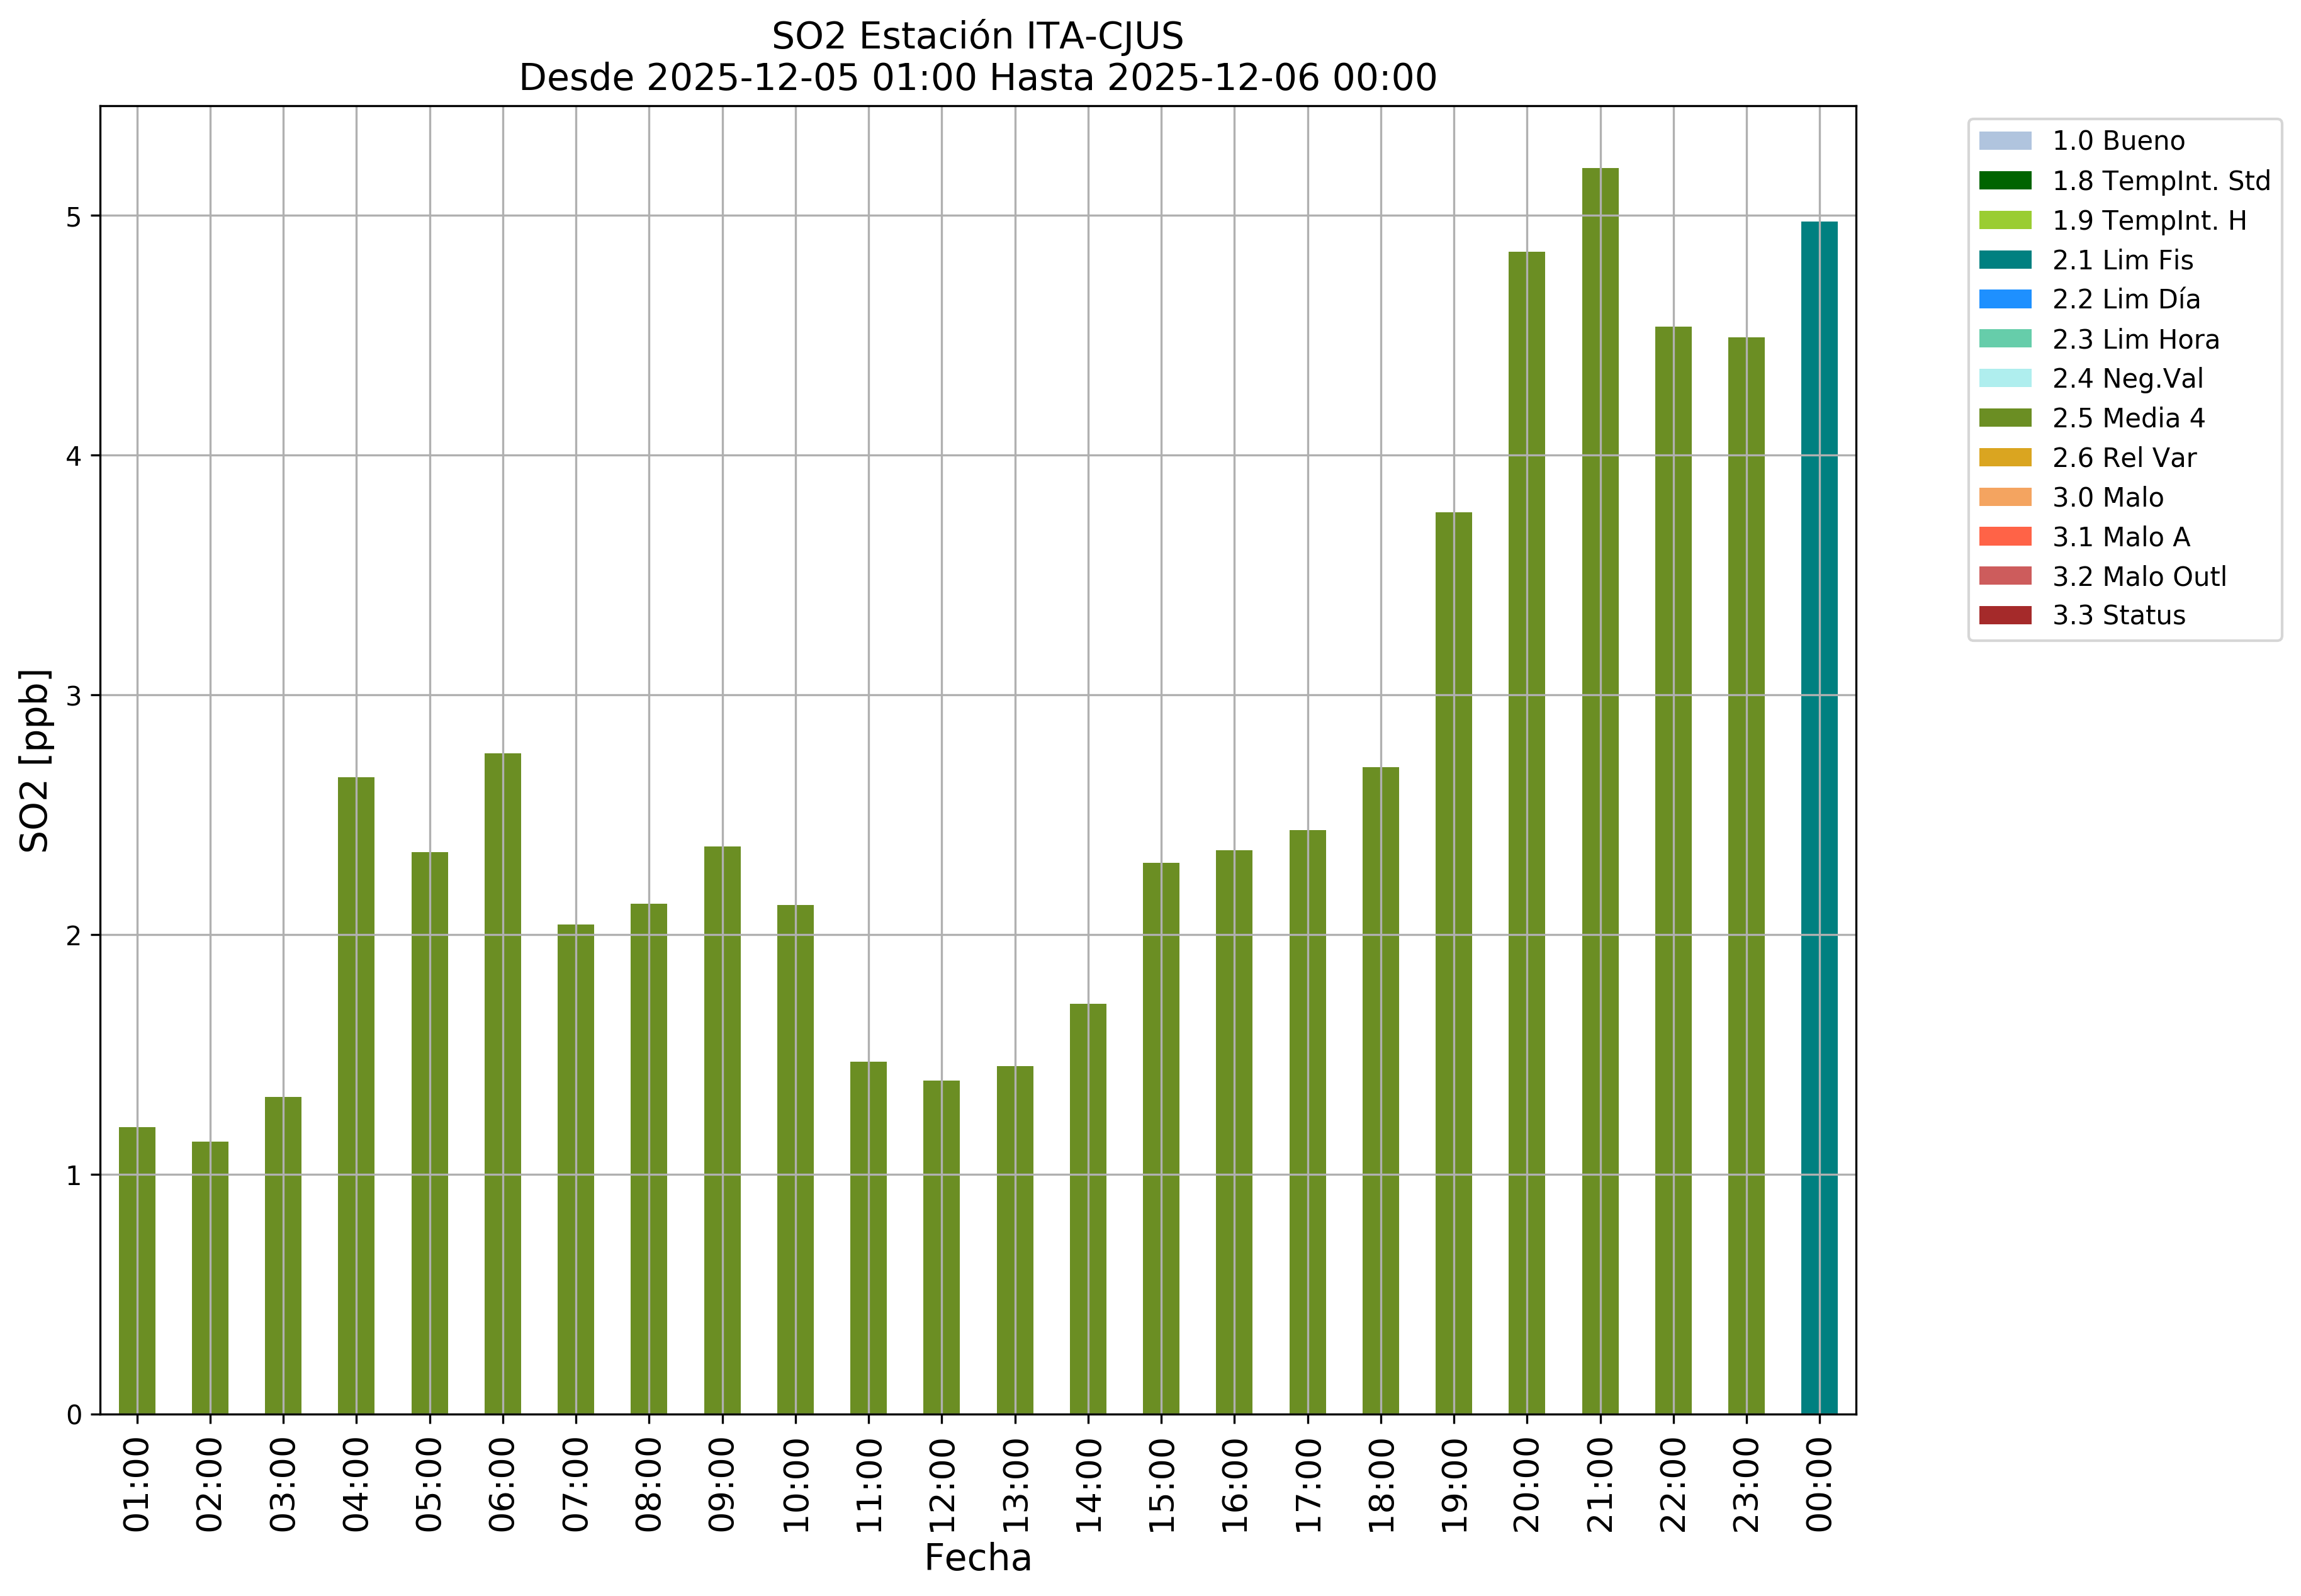Click the 1.0 Bueno legend color swatch
Image resolution: width=2301 pixels, height=1596 pixels.
[x=2004, y=141]
